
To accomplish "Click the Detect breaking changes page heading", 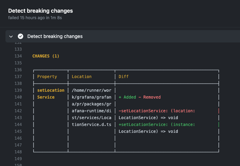I will pos(40,11).
